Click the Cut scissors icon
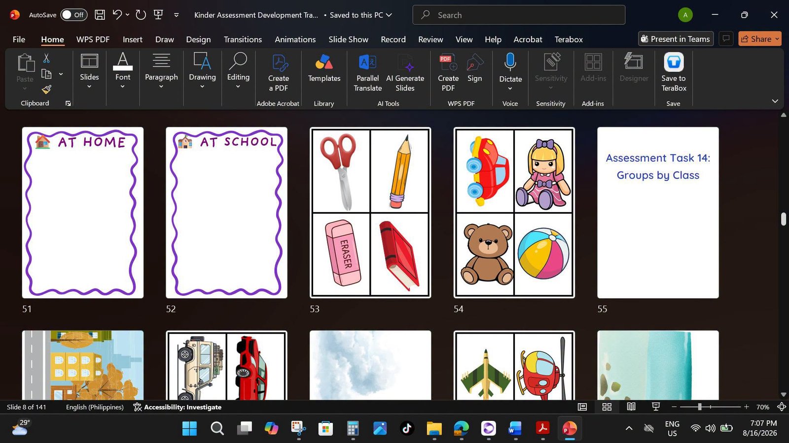 (46, 58)
